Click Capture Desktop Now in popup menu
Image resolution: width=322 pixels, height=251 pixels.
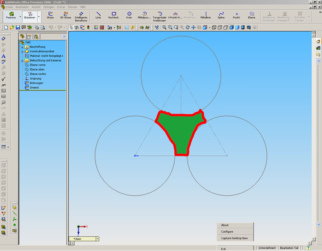(234, 238)
